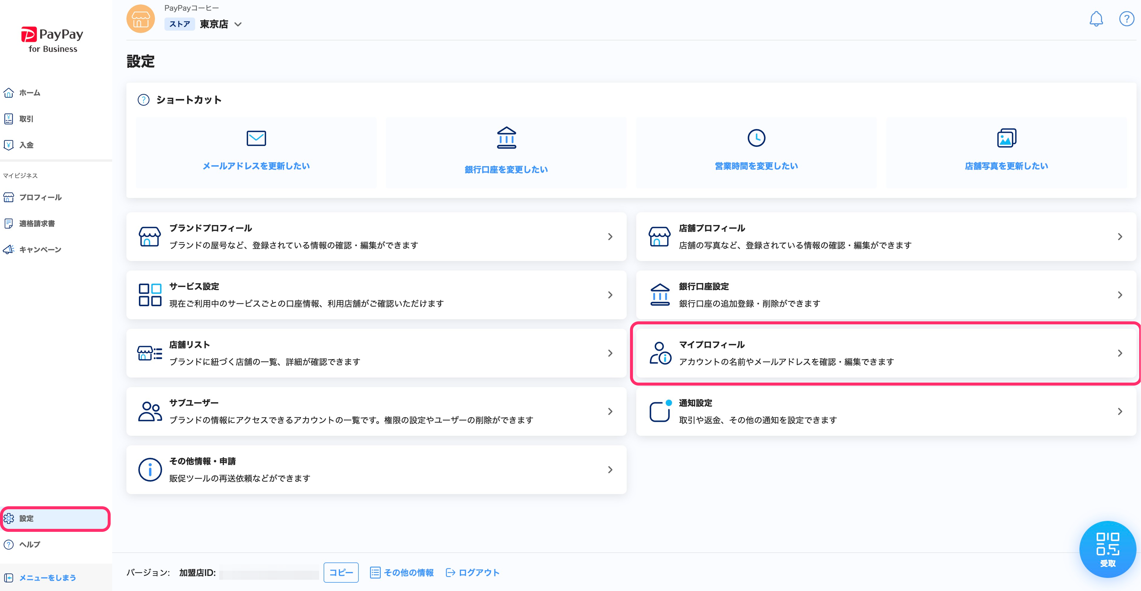Screen dimensions: 1141x591
Task: Click the envelope icon for email update
Action: coord(256,138)
